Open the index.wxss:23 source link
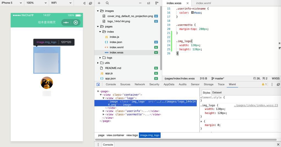 (x=256, y=105)
